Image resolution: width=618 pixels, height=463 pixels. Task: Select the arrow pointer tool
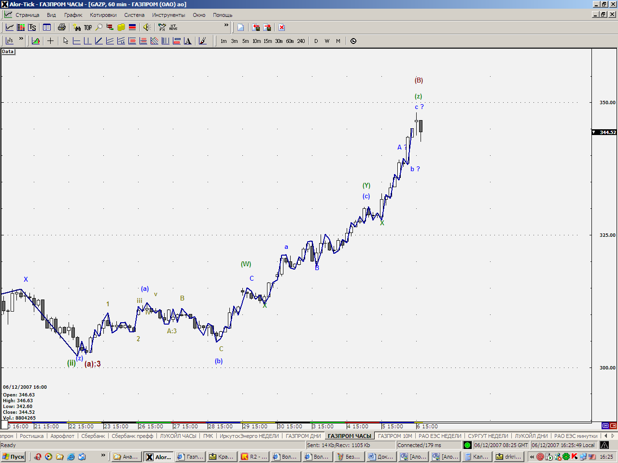click(x=66, y=41)
